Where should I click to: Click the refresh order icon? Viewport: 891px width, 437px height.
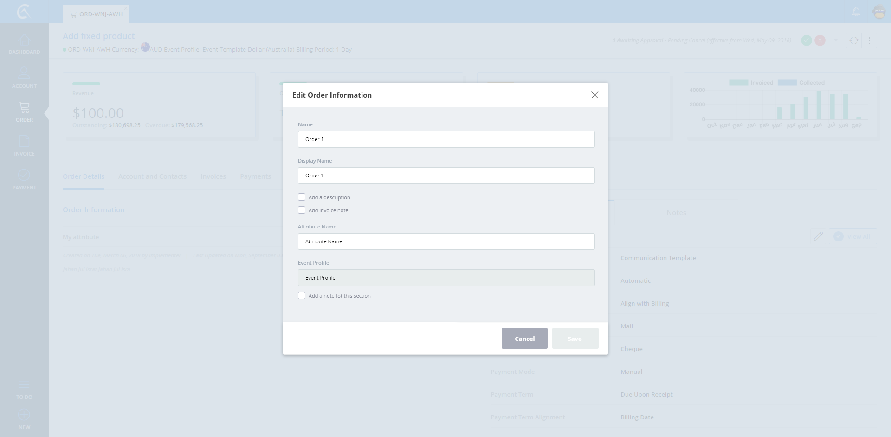tap(854, 41)
